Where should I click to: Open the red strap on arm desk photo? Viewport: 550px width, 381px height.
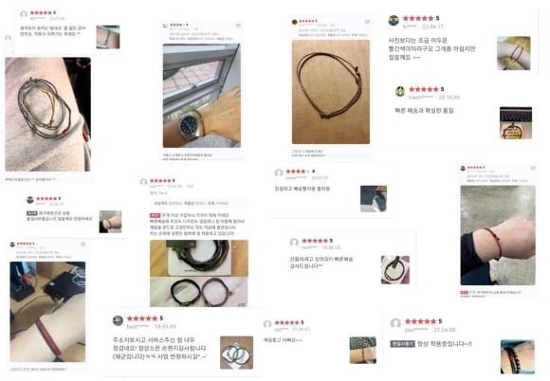[47, 312]
